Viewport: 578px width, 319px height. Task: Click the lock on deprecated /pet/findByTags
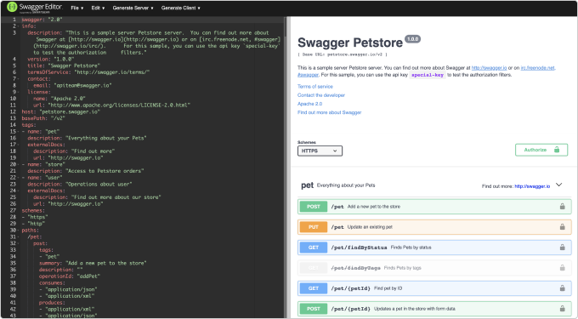pos(562,268)
